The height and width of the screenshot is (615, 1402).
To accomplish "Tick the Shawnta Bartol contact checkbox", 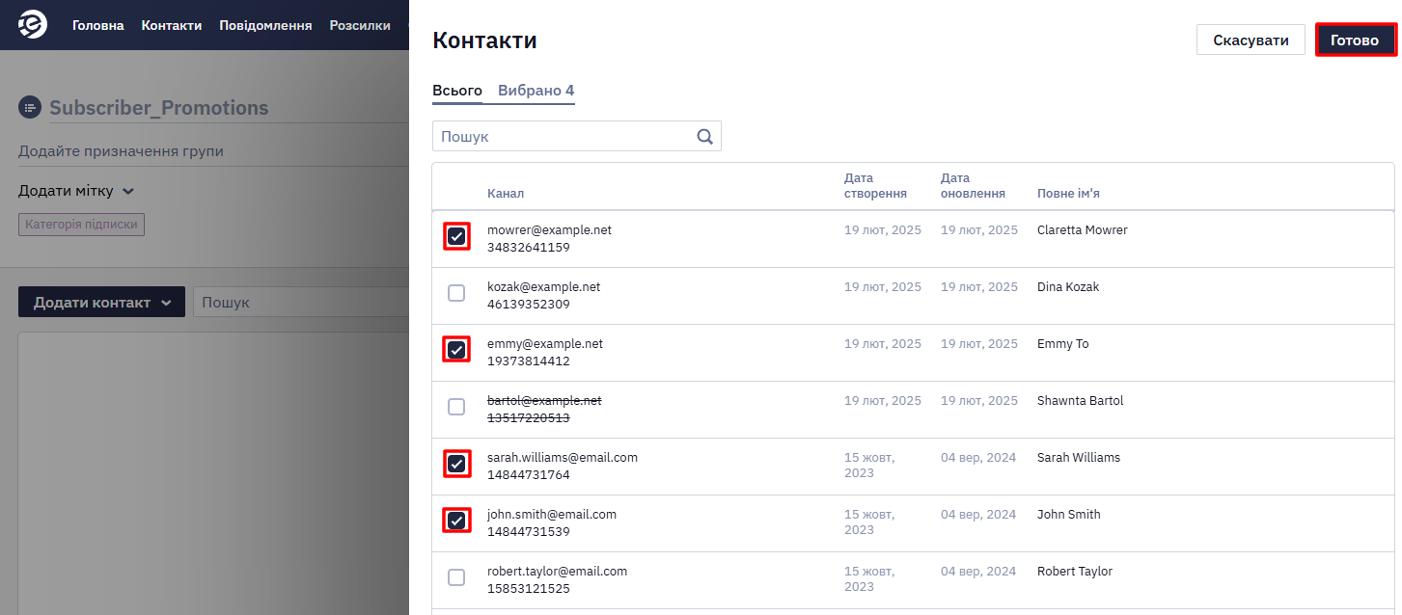I will (x=456, y=407).
